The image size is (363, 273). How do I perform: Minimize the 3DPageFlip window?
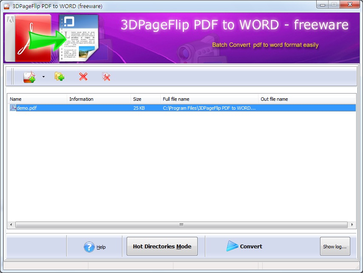click(322, 4)
